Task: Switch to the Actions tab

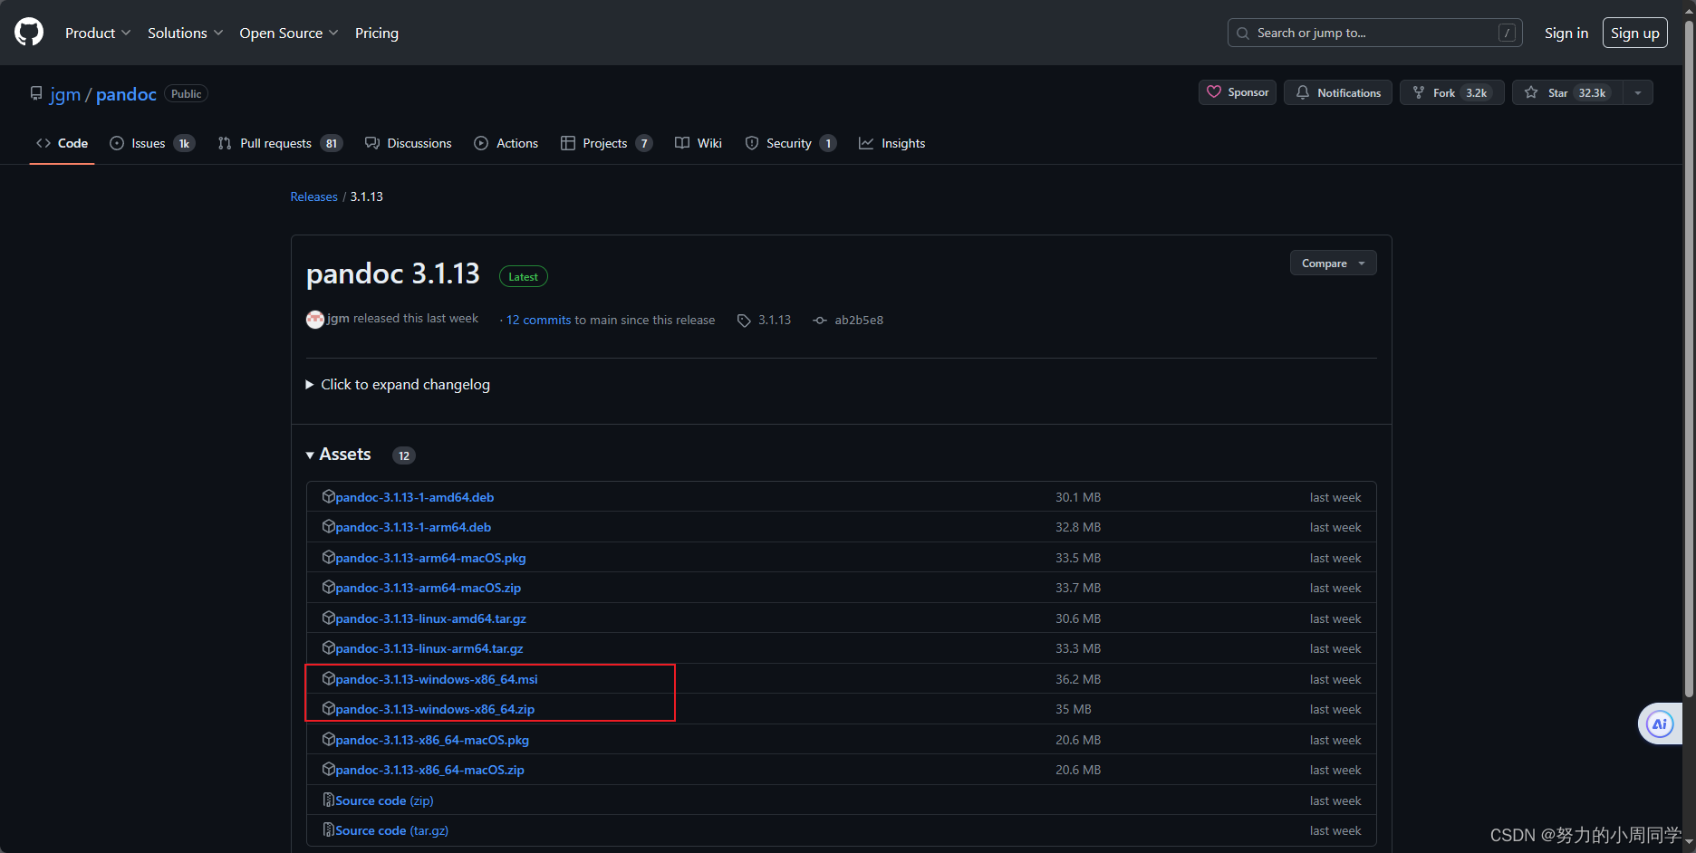Action: (x=506, y=143)
